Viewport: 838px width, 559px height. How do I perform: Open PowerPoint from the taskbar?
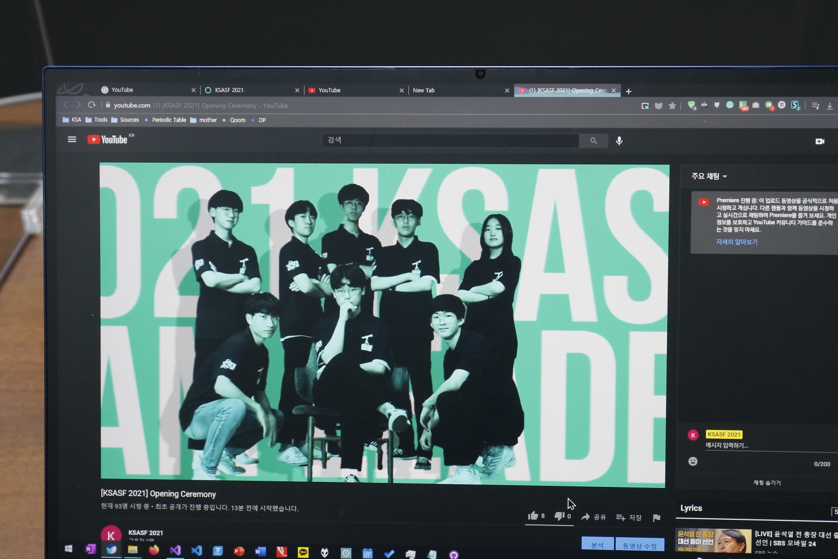[x=239, y=551]
